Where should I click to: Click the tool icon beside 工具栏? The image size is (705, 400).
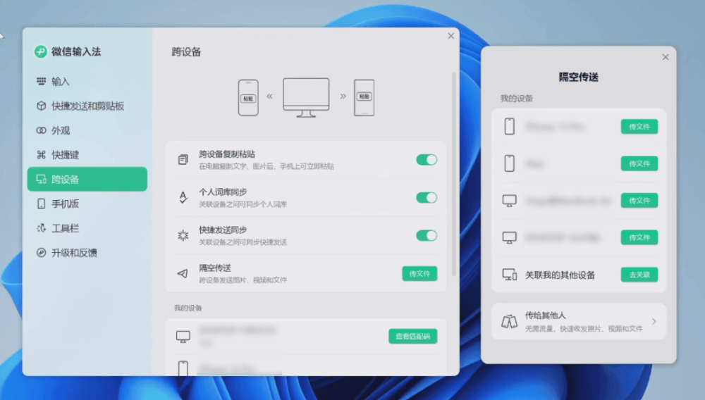(41, 228)
